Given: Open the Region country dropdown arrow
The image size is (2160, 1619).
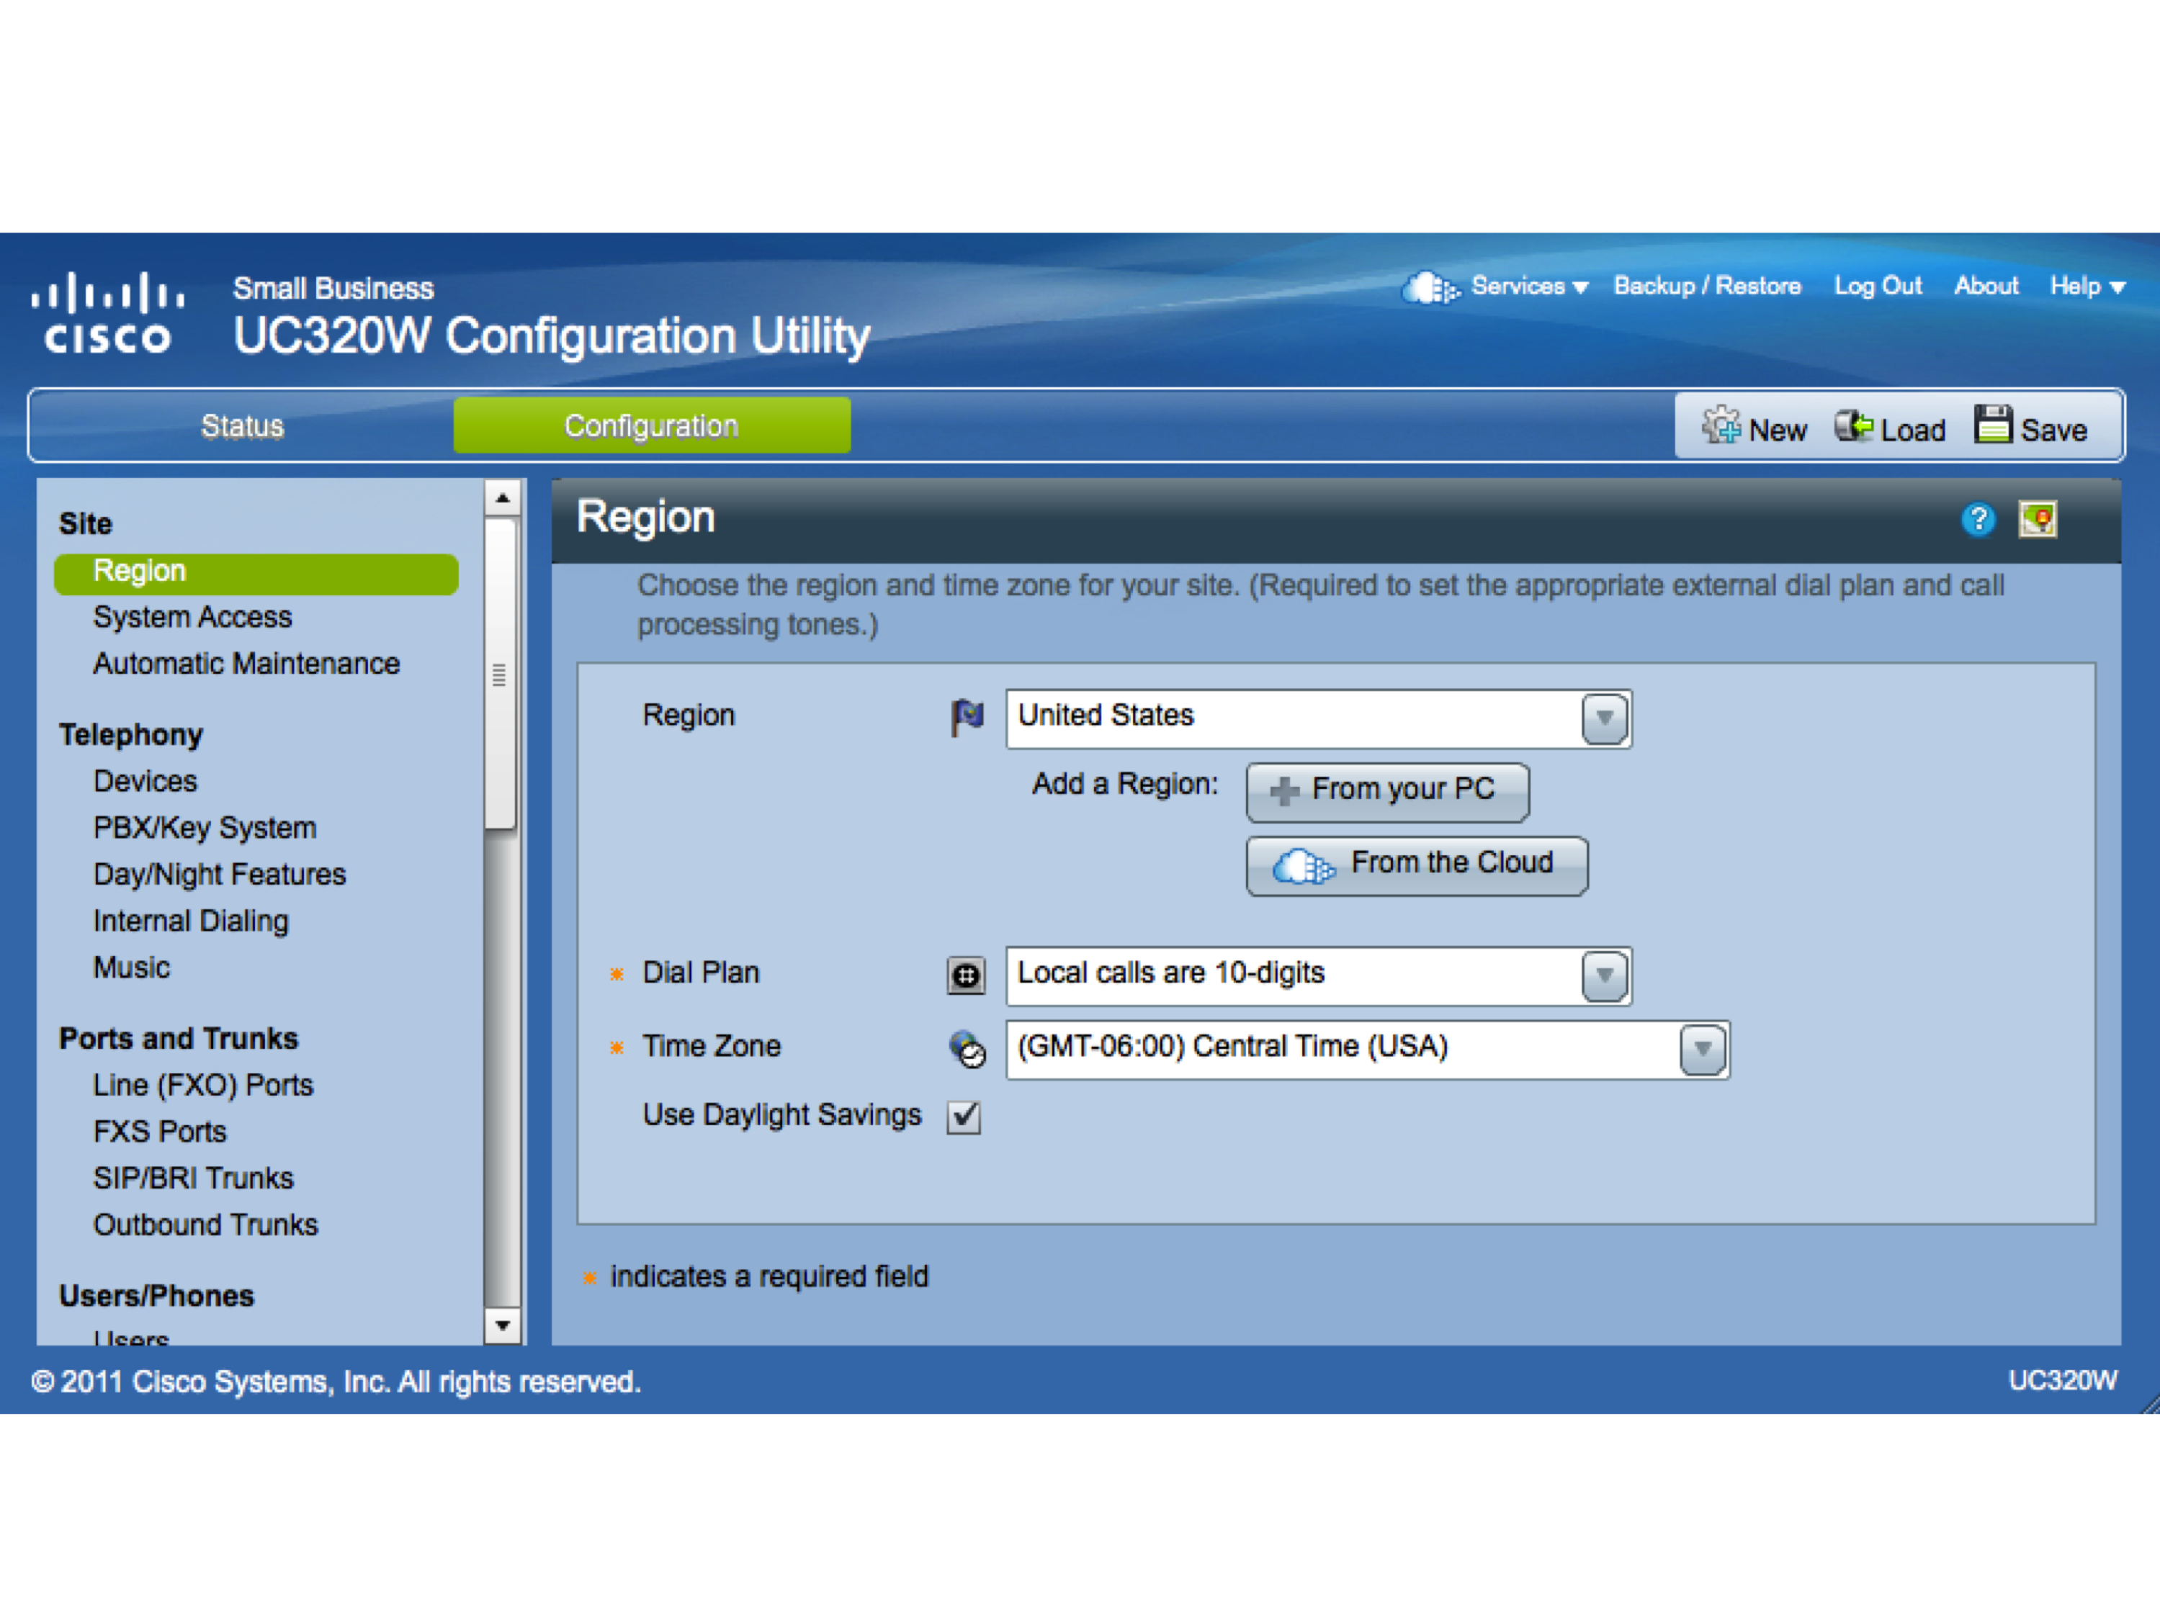Looking at the screenshot, I should (x=1605, y=718).
